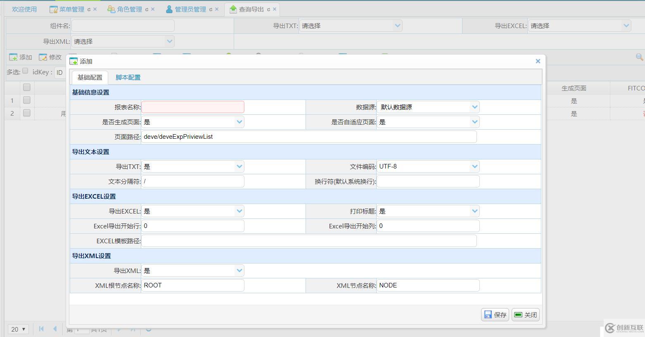Click the 报表名称 input field
Viewport: 645px width, 337px height.
tap(192, 107)
